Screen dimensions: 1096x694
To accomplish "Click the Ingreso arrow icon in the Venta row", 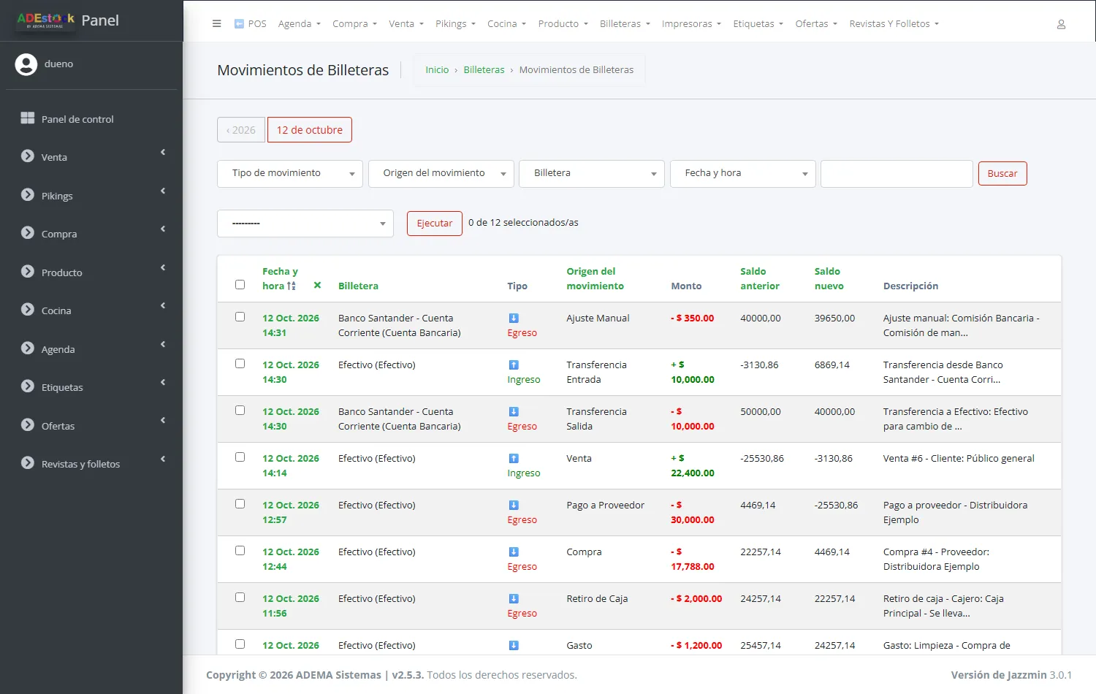I will click(514, 459).
